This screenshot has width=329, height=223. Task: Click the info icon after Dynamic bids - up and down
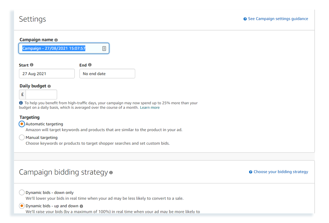click(81, 206)
